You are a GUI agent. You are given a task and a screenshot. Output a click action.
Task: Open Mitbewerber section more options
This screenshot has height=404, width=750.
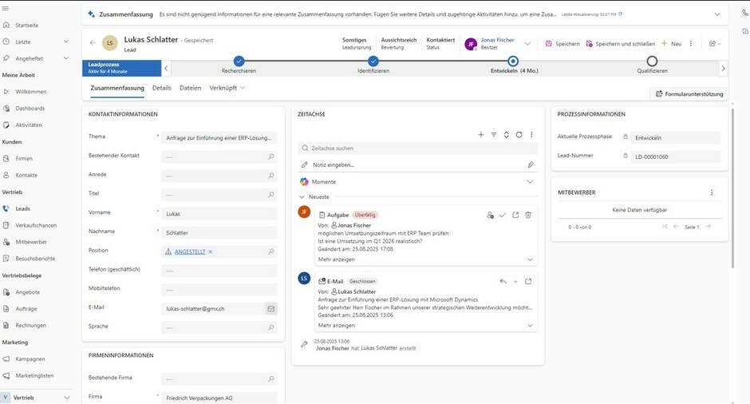[711, 192]
